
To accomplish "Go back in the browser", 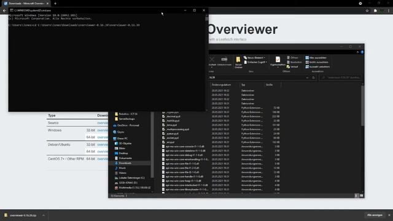I will 4,10.
